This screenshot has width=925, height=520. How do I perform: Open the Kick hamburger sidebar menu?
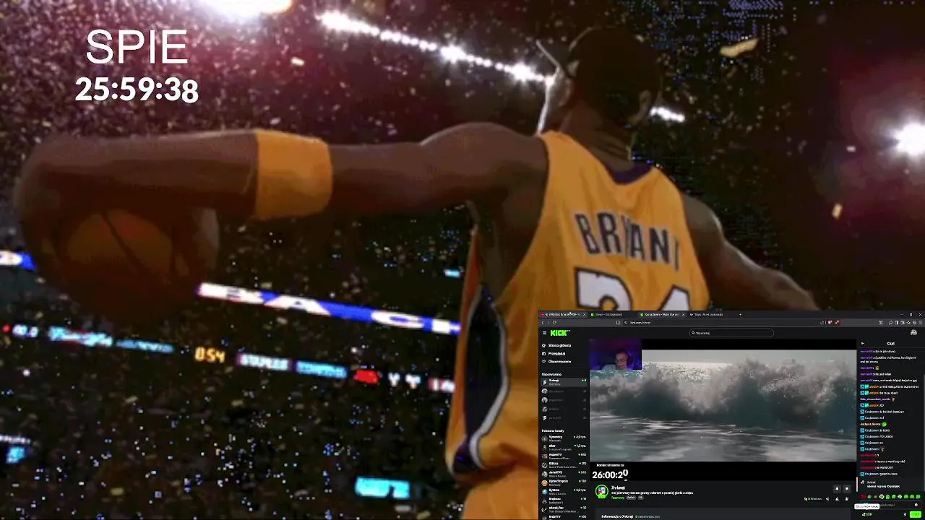point(544,333)
